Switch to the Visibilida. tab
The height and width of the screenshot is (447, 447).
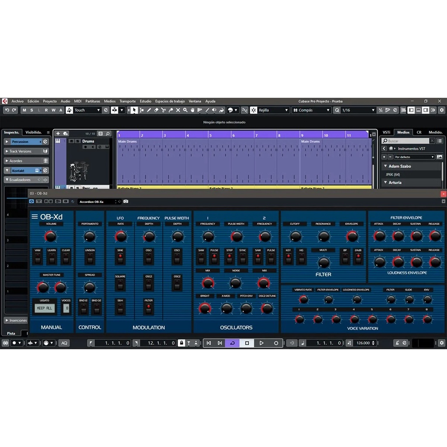coord(33,132)
